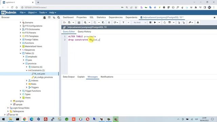
Task: Click the Stop query square button
Action: (x=150, y=22)
